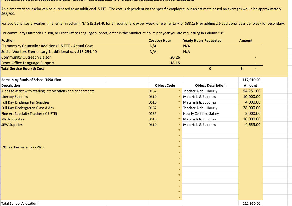Select the amount cell 4,000.00
This screenshot has width=292, height=206.
(x=251, y=102)
